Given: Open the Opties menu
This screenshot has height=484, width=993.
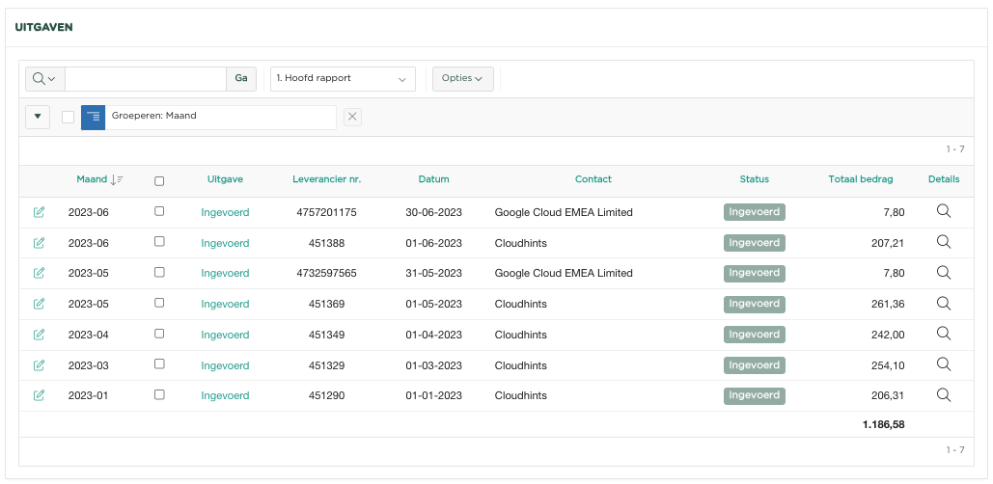Looking at the screenshot, I should 462,79.
